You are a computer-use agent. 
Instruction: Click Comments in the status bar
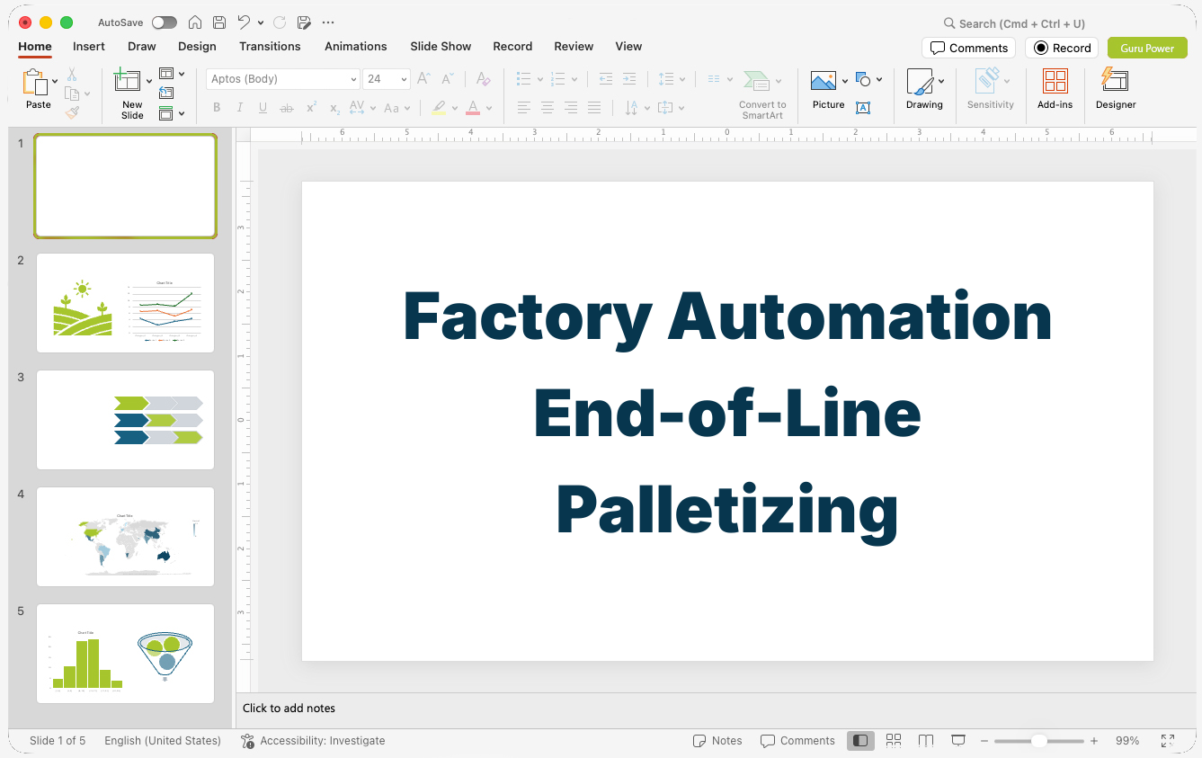797,741
